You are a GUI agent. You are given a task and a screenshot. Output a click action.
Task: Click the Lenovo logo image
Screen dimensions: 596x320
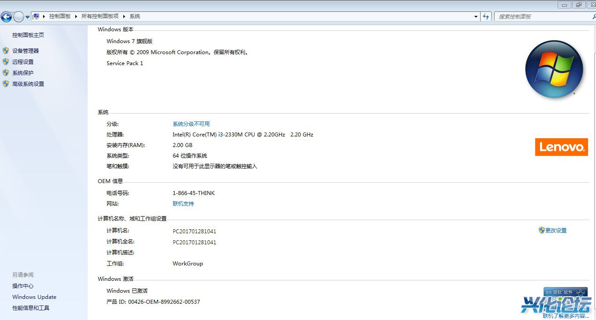point(561,147)
